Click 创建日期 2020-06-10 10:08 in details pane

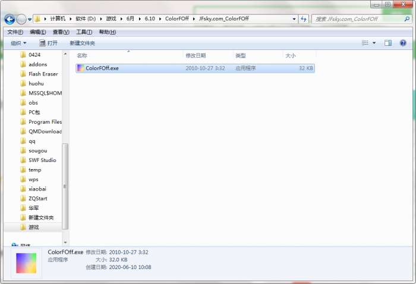(118, 267)
